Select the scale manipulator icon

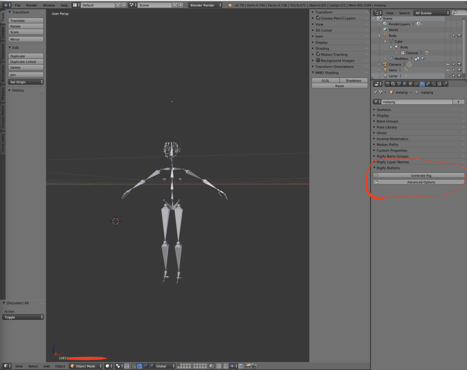click(x=151, y=366)
